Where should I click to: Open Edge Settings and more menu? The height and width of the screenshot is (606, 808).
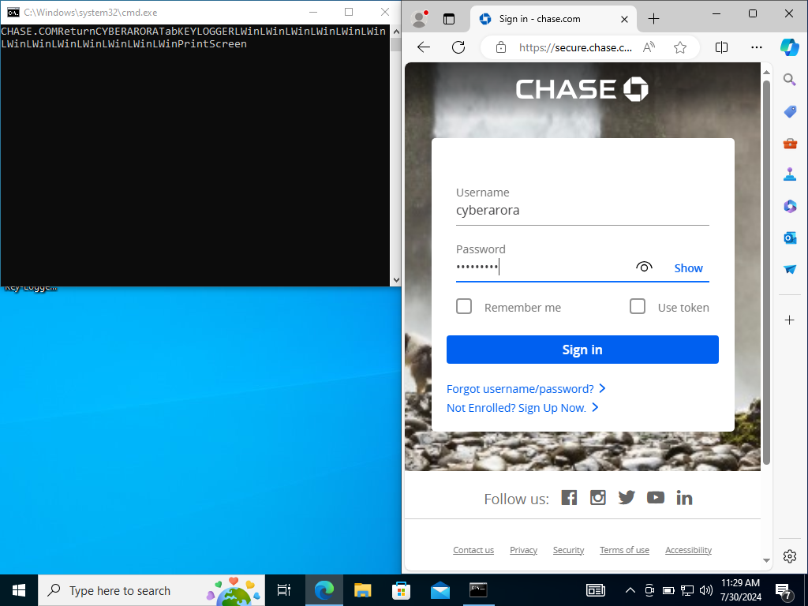(x=757, y=47)
